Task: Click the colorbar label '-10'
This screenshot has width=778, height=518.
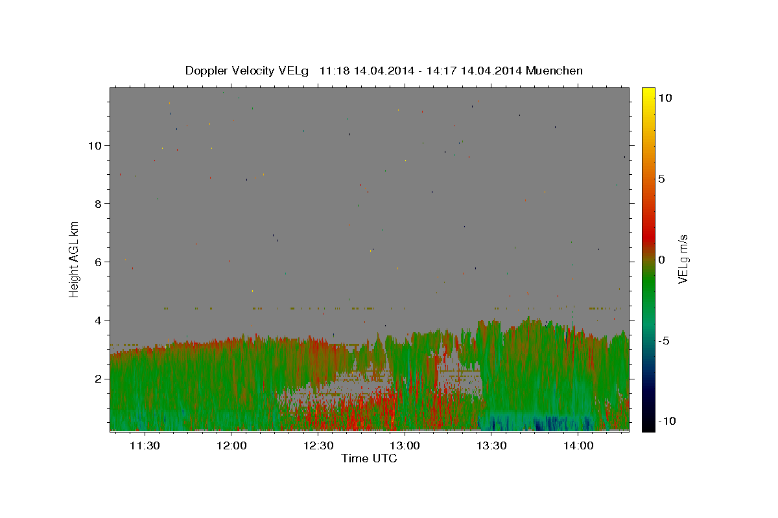Action: tap(667, 421)
